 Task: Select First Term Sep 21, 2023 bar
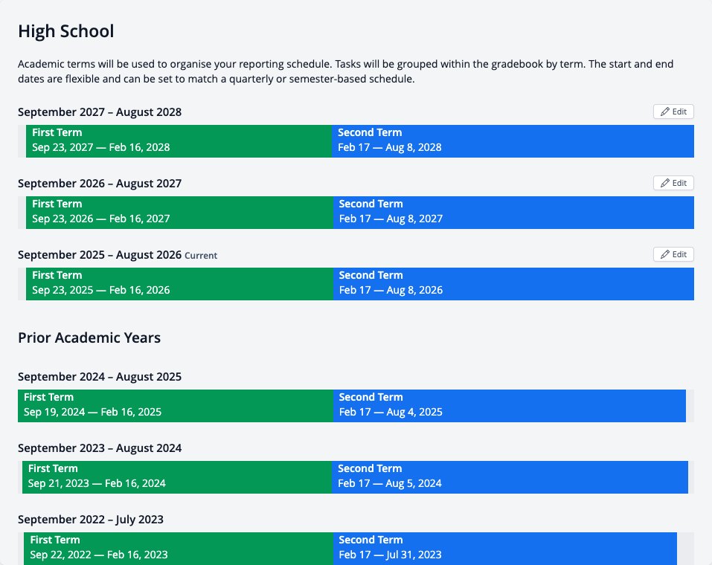(177, 477)
